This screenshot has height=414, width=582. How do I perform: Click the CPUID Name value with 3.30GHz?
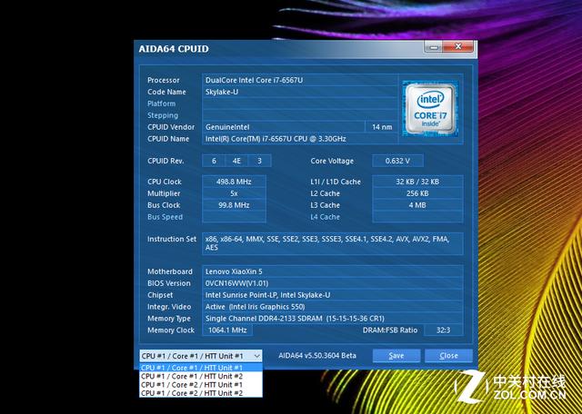pos(300,139)
